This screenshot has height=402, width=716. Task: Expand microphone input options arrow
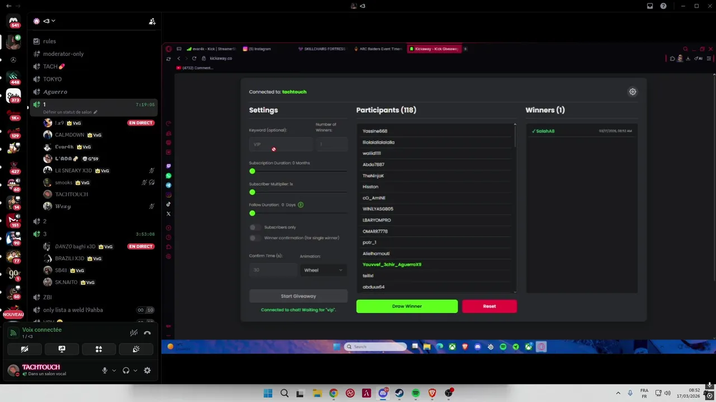point(114,370)
